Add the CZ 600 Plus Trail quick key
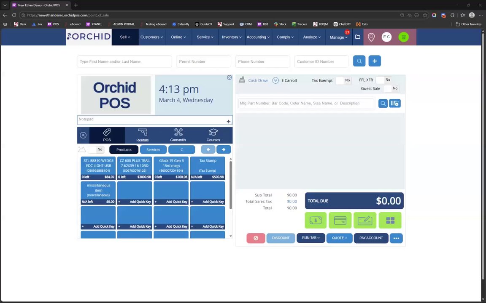Viewport: 486px width, 303px height. coord(135,168)
